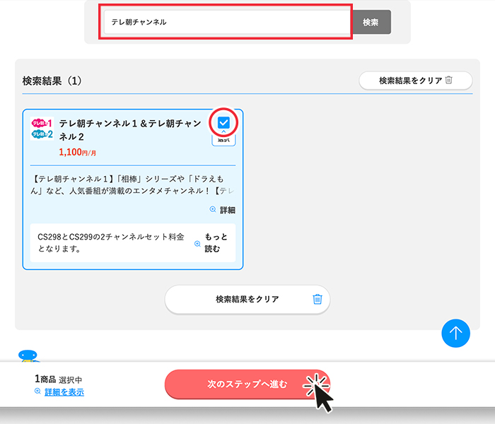
Task: Open the 詳細を表示 link
Action: click(64, 392)
